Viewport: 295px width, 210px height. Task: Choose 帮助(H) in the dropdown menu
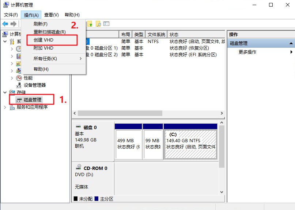(54, 69)
